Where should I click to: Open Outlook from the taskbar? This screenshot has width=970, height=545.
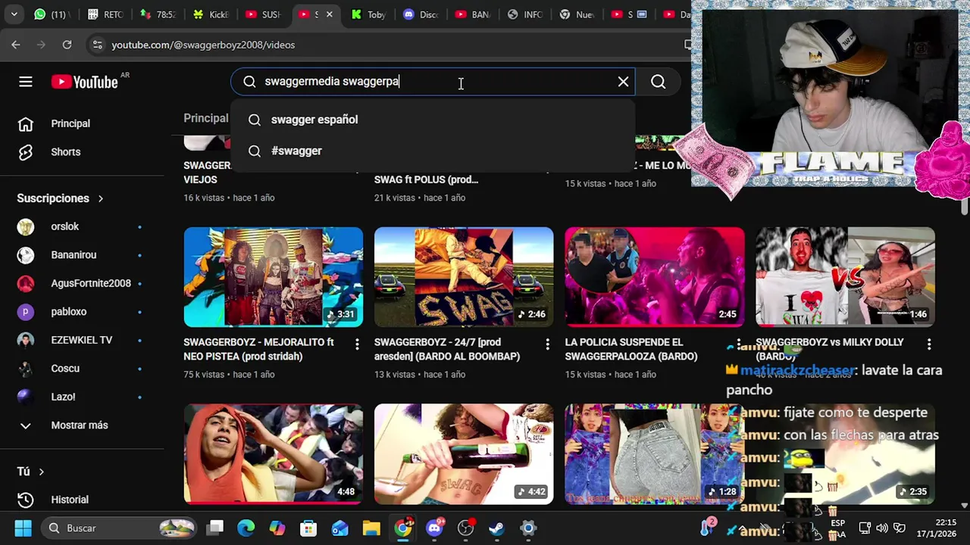click(339, 528)
